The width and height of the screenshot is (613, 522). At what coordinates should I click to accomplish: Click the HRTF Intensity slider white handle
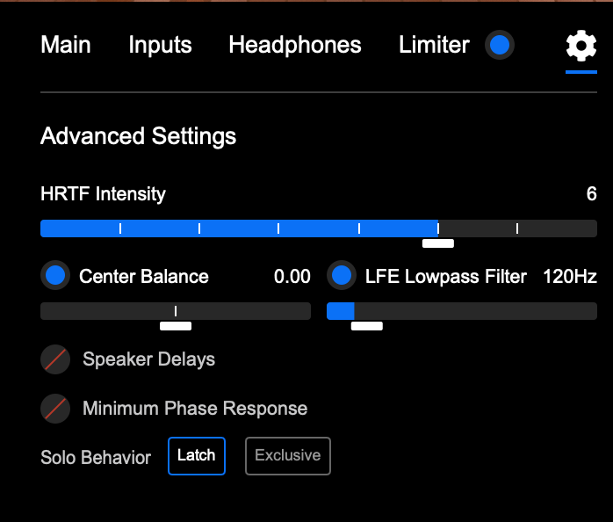(438, 243)
